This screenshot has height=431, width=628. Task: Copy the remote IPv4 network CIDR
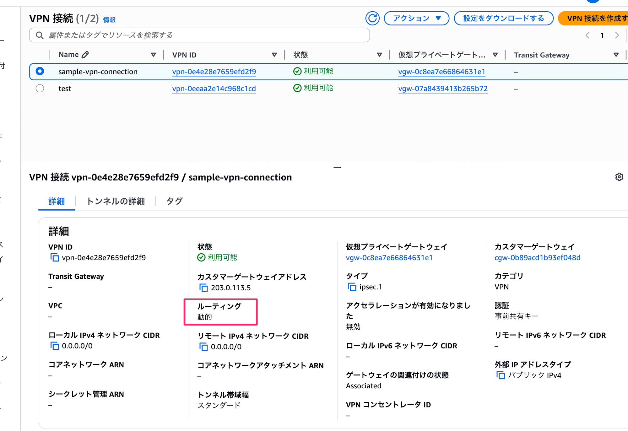pos(203,347)
